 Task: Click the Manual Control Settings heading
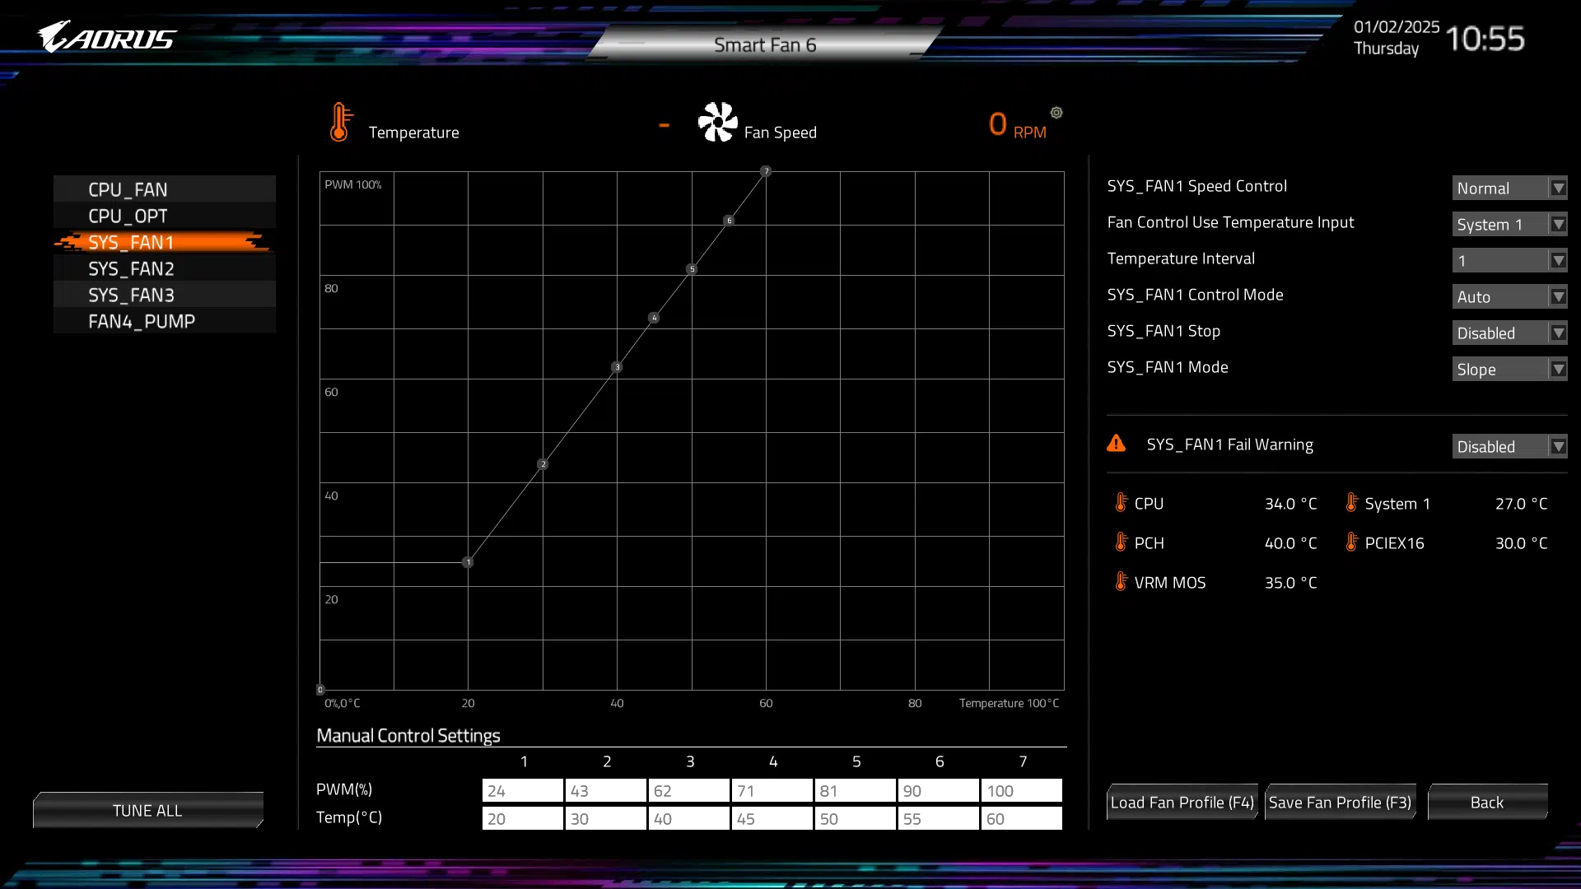408,735
